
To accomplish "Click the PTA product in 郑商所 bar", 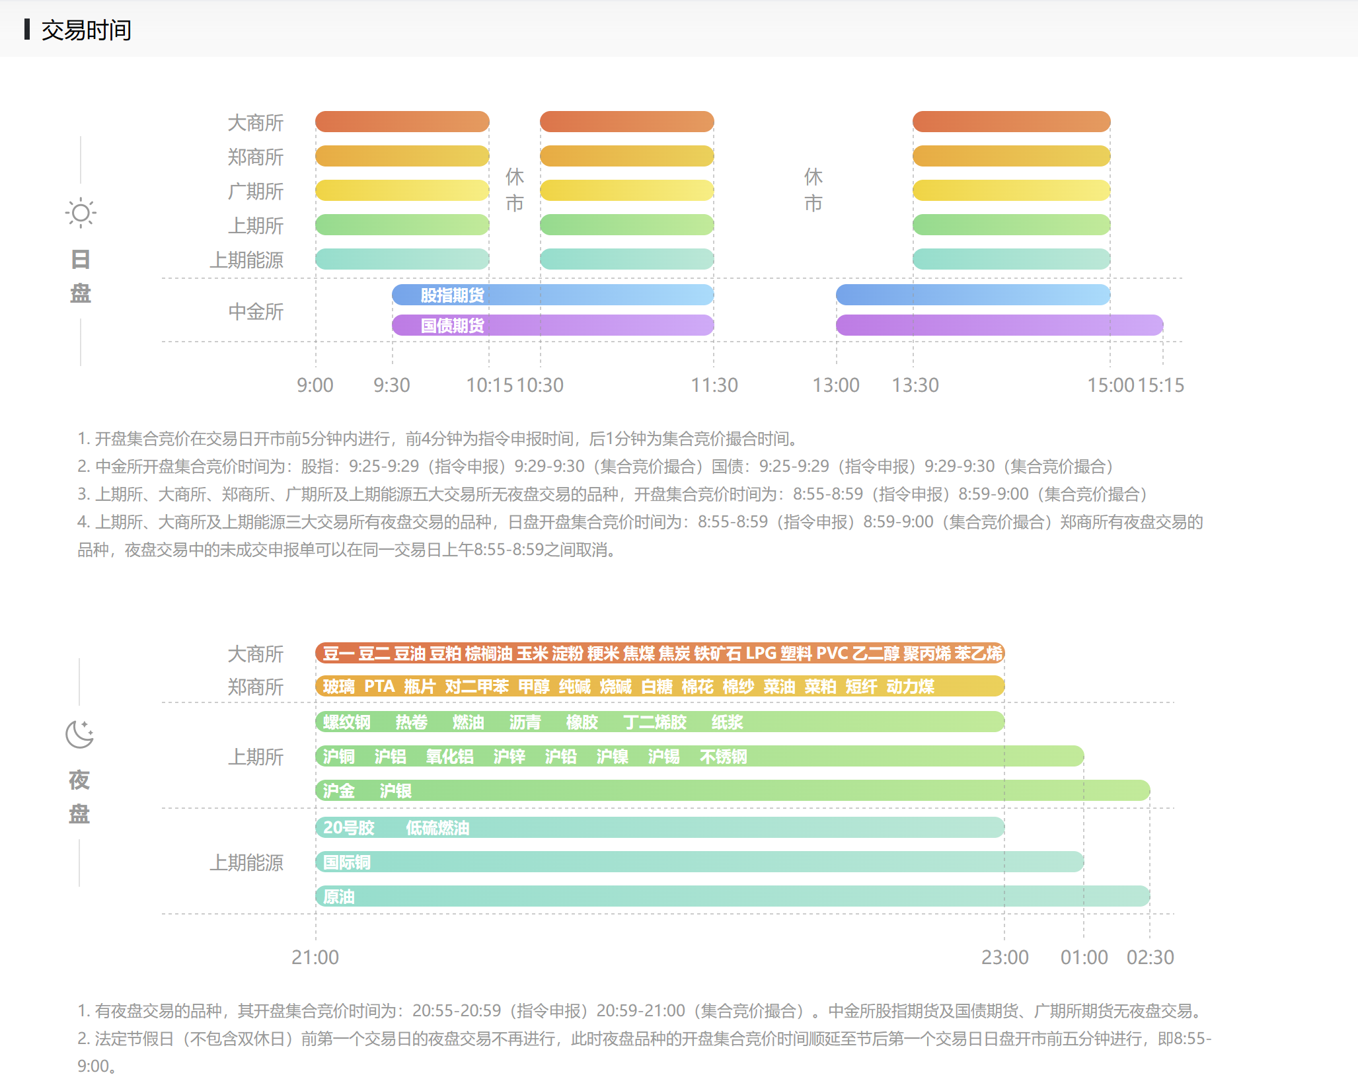I will coord(379,687).
